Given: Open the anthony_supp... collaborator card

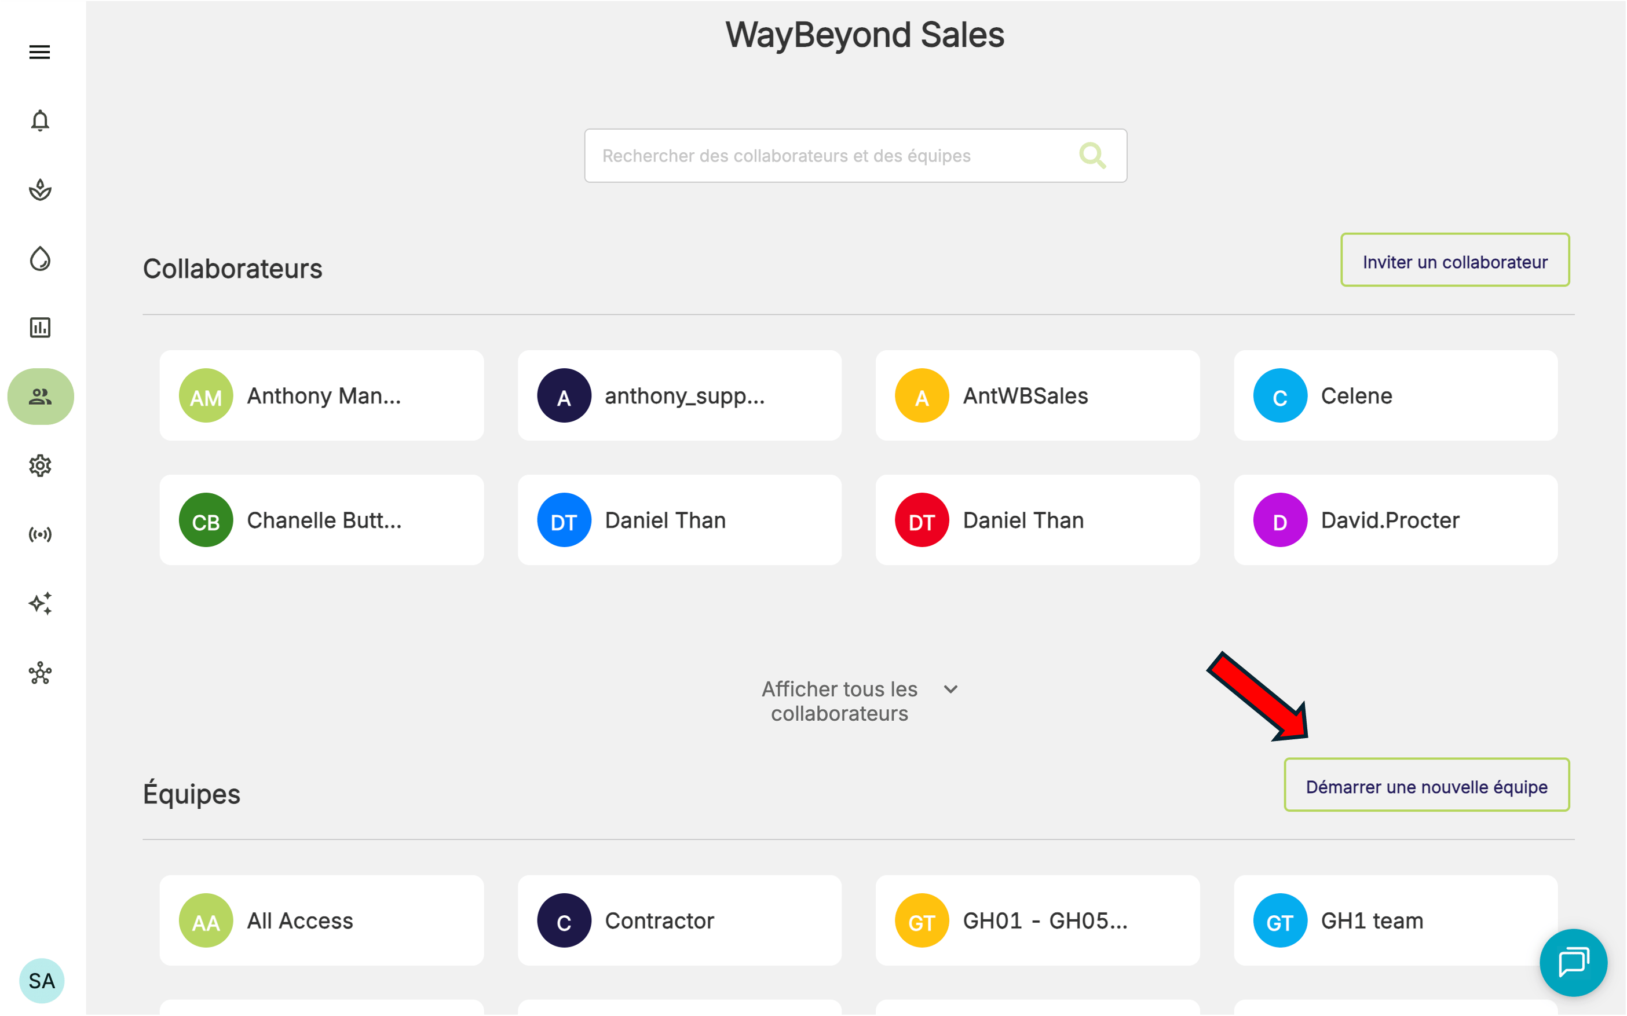Looking at the screenshot, I should (x=680, y=396).
